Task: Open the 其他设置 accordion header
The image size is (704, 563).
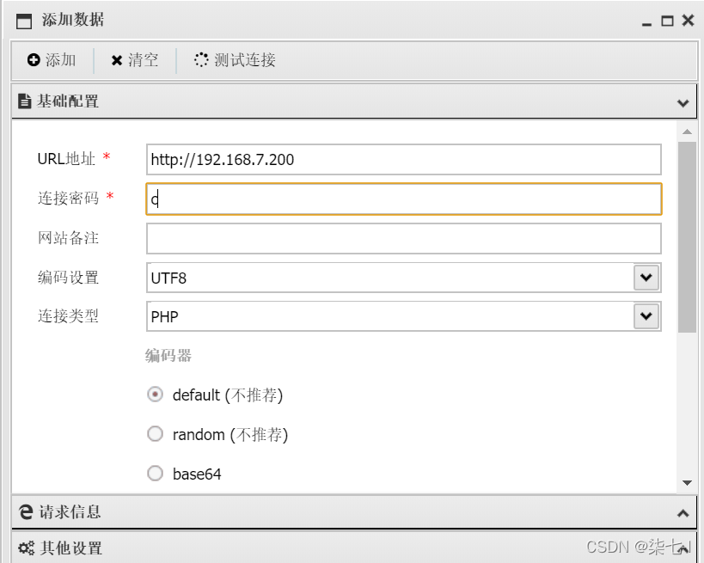Action: point(354,548)
